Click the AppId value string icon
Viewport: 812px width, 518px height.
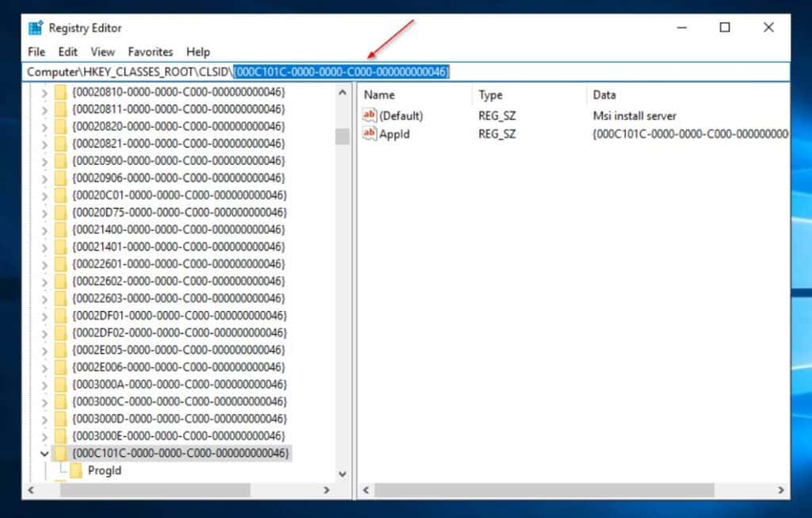pyautogui.click(x=370, y=133)
